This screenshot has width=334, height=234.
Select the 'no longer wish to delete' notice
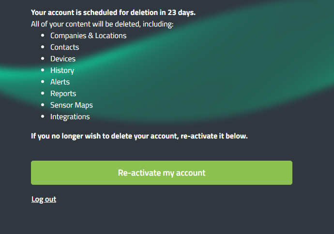(139, 136)
